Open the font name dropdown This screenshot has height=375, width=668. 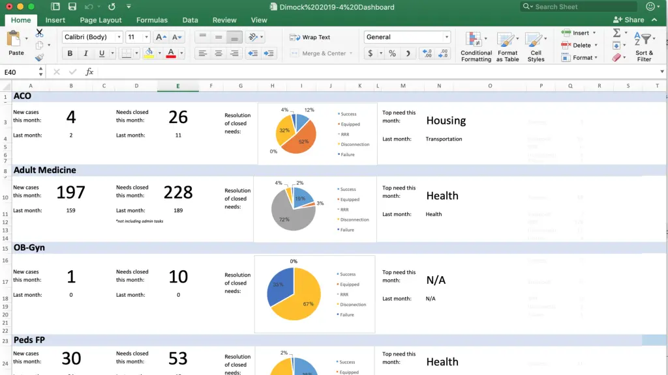coord(119,37)
